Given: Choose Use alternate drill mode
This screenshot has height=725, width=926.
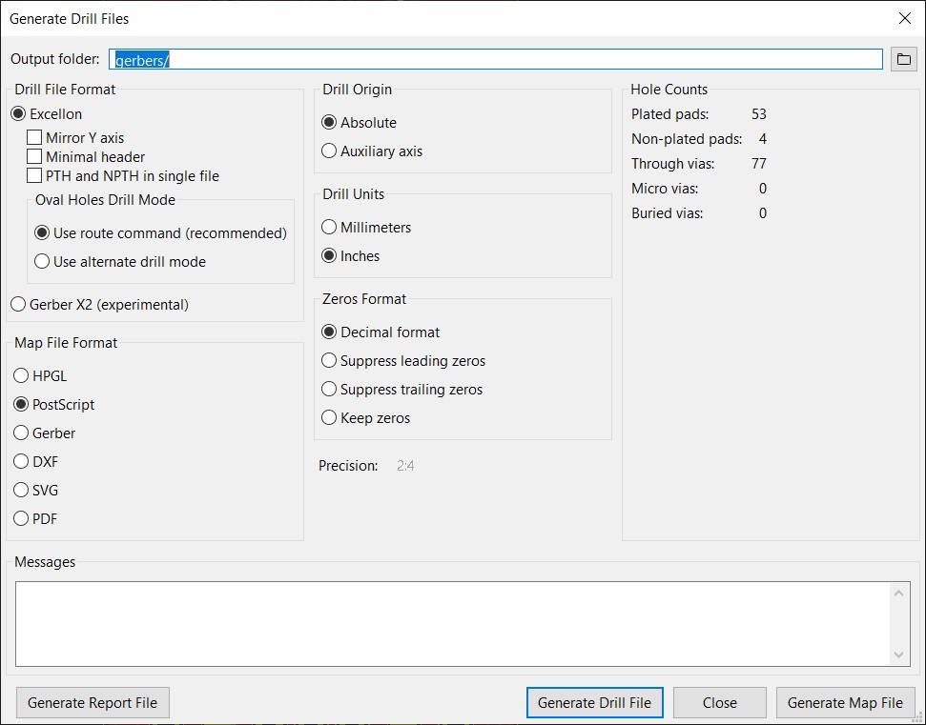Looking at the screenshot, I should pyautogui.click(x=42, y=261).
